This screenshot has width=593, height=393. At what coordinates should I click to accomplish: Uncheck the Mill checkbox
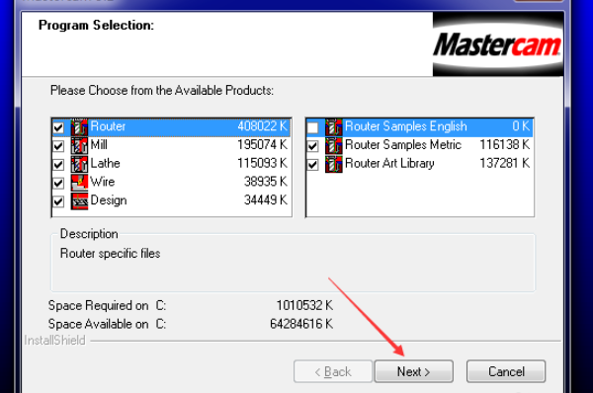[58, 146]
